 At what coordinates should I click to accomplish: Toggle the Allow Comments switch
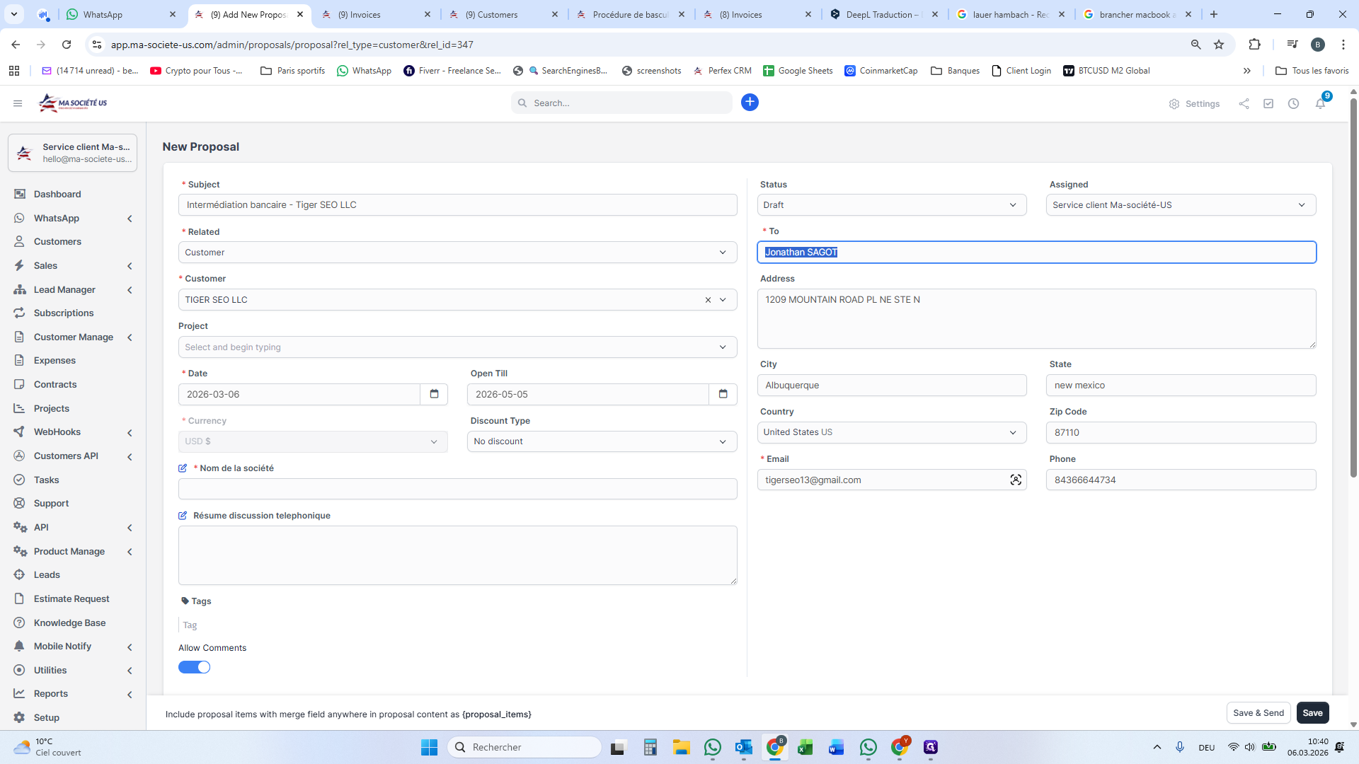point(194,667)
